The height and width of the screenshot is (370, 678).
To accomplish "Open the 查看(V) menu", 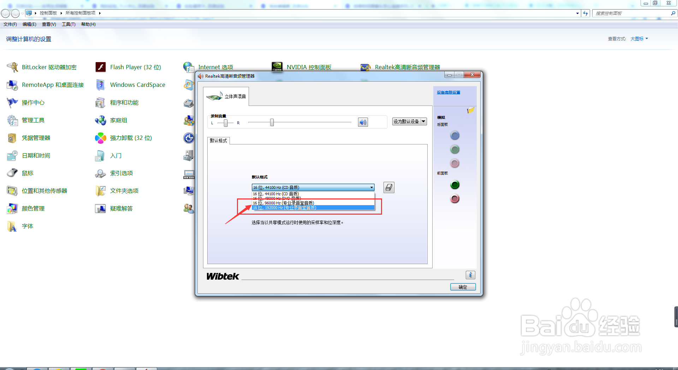I will coord(49,24).
